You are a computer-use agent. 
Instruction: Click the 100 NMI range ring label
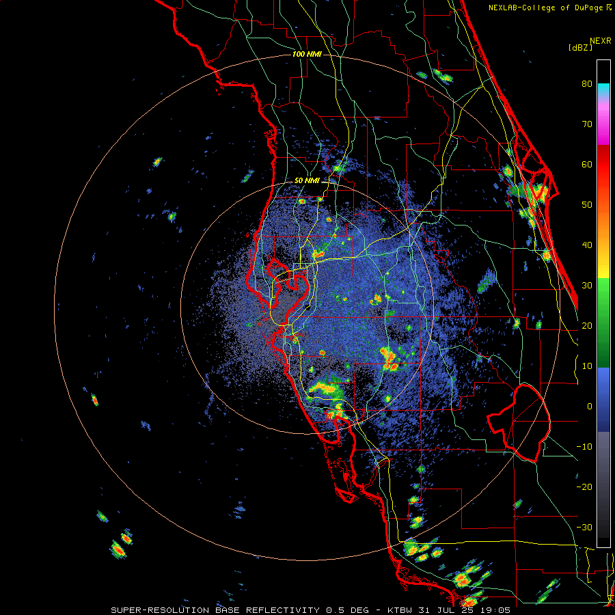pos(307,54)
